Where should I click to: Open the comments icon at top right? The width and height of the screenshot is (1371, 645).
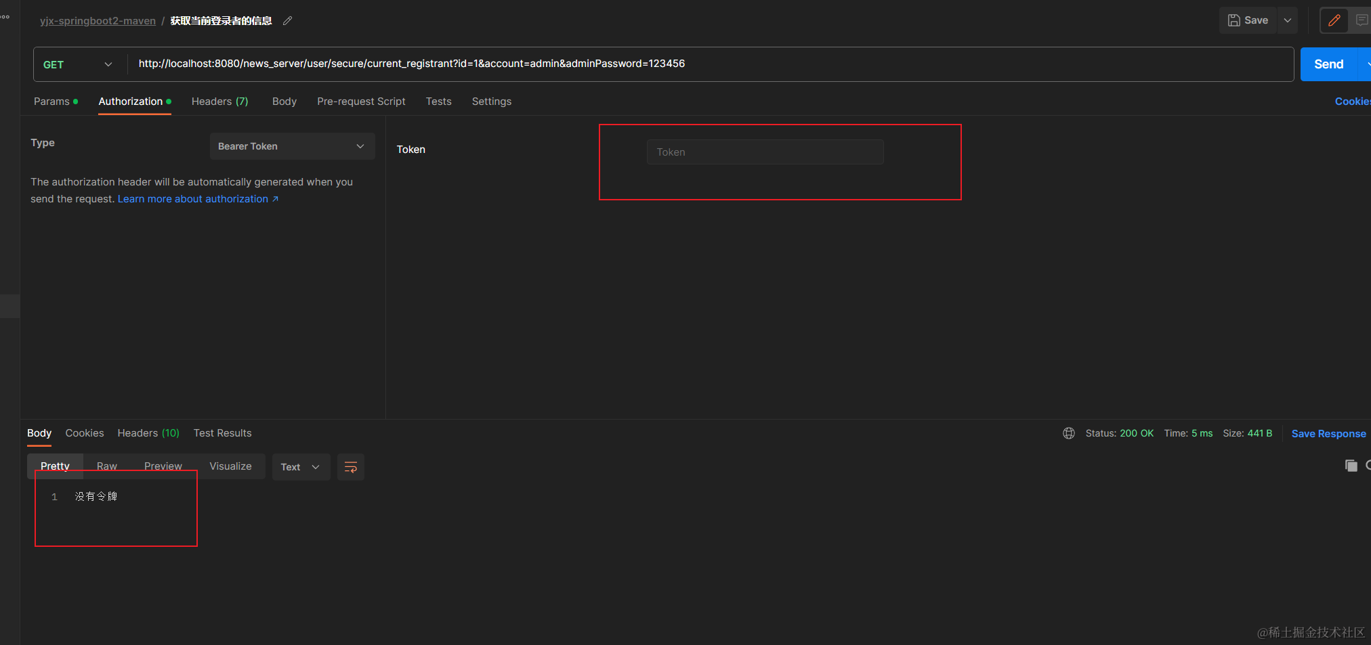point(1361,20)
